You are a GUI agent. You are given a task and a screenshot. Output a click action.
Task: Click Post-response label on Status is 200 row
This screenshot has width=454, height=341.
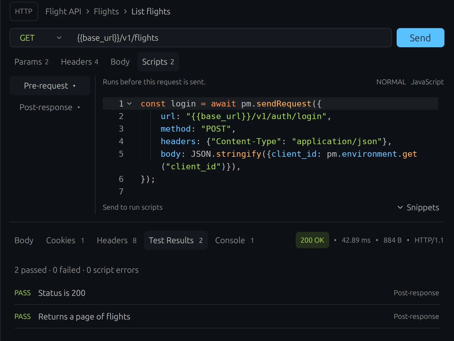point(416,293)
